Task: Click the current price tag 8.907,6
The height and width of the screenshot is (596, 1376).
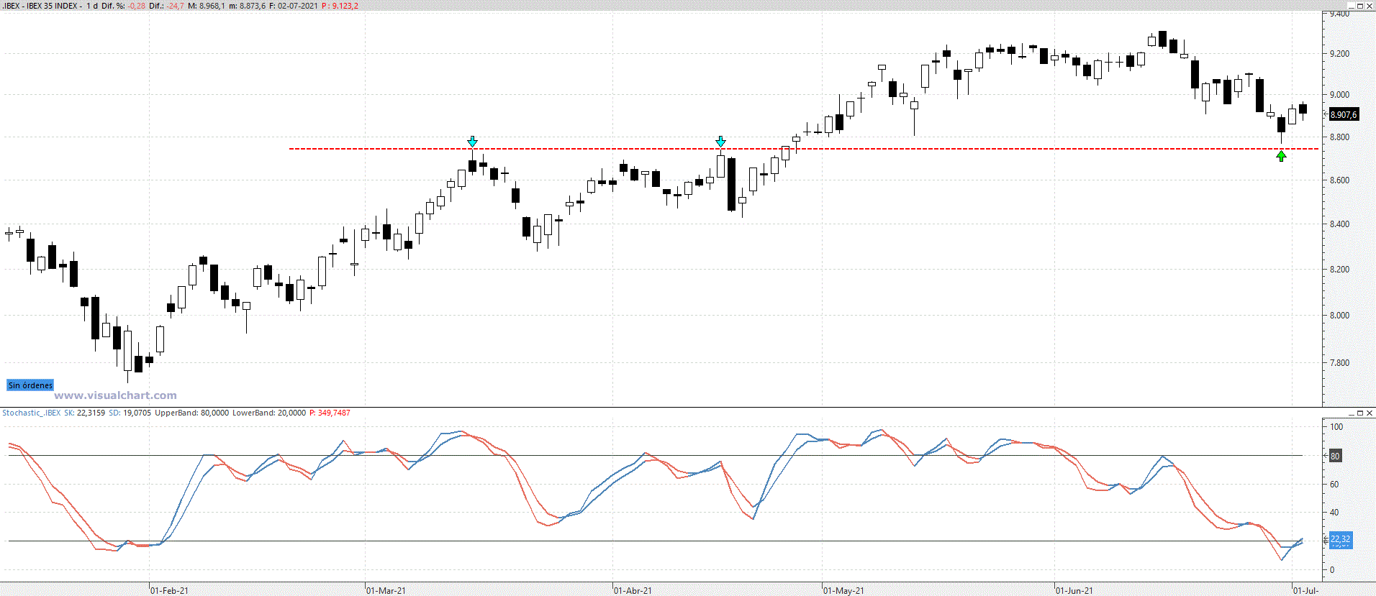Action: (1344, 114)
